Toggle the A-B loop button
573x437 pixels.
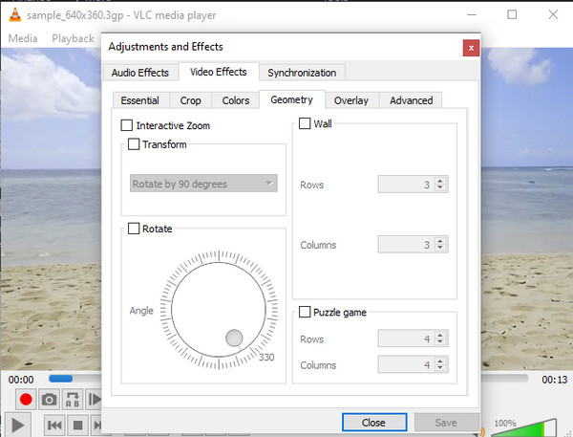click(73, 400)
